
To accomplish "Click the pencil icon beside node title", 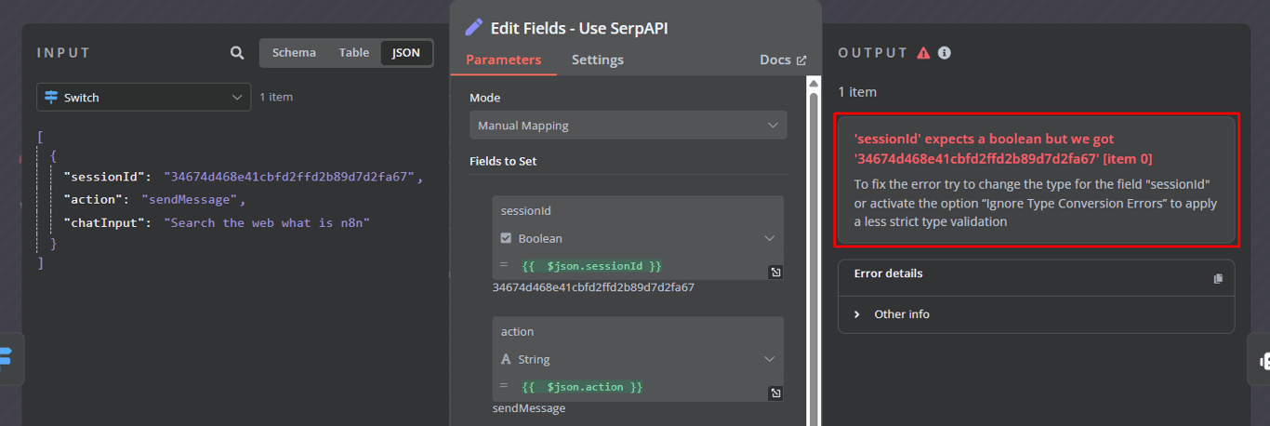I will [474, 28].
